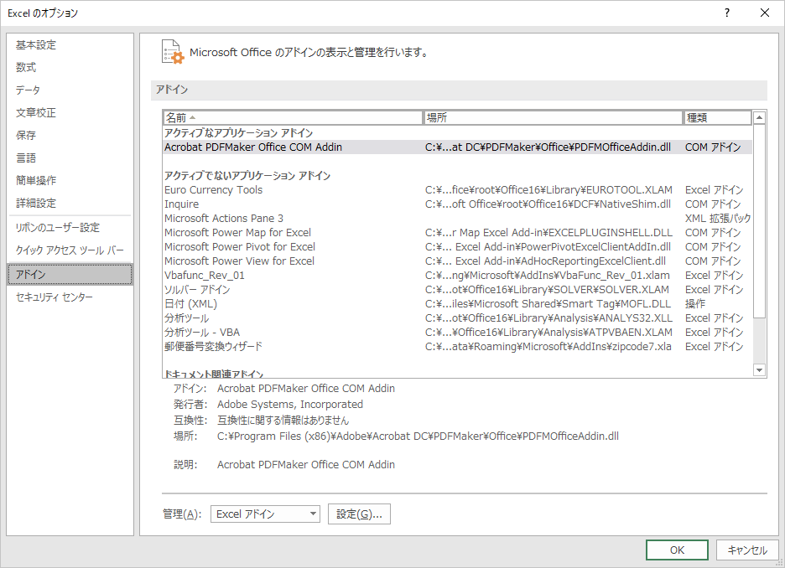Open the 簡単操作 category
785x568 pixels.
[x=70, y=180]
